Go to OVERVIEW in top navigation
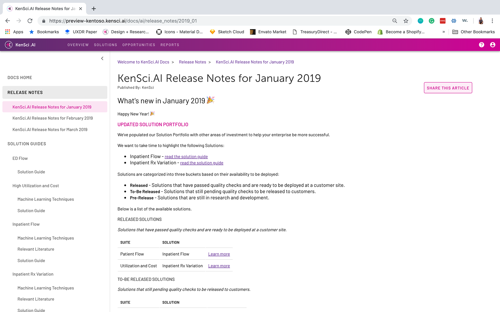Screen dimensions: 500x312 pyautogui.click(x=78, y=45)
